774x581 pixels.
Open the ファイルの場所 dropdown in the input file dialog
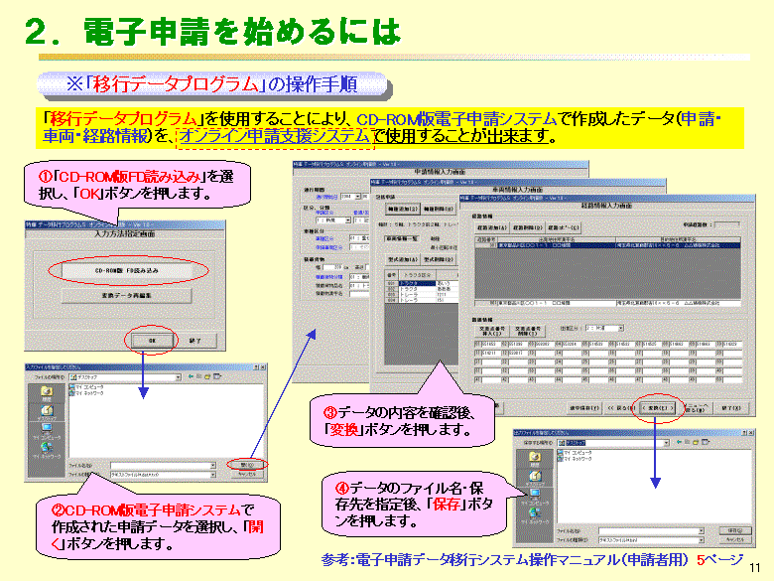coord(179,377)
